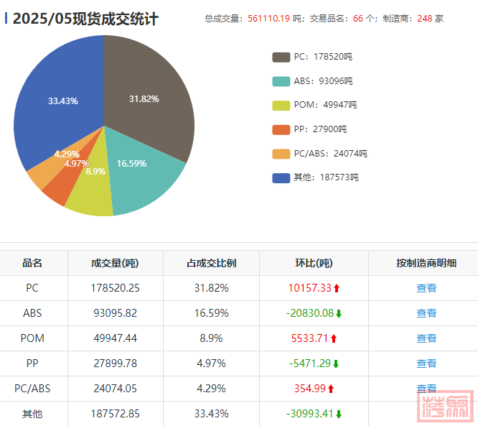
Task: View POM manufacturer breakdown via 查看
Action: (426, 338)
